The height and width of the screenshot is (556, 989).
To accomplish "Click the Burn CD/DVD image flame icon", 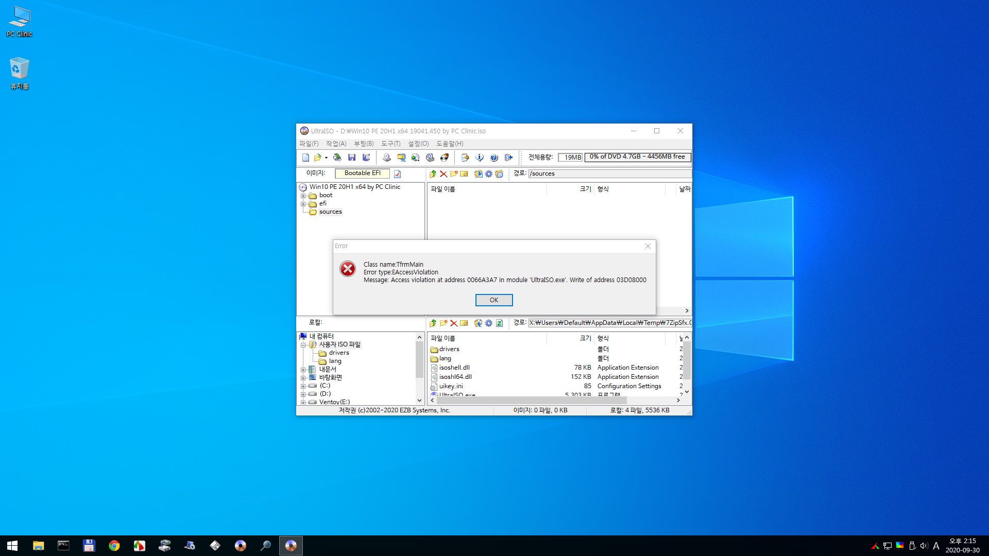I will tap(444, 158).
